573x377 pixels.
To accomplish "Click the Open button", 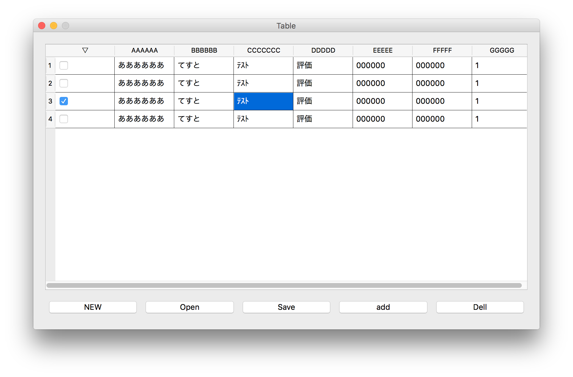I will point(190,307).
